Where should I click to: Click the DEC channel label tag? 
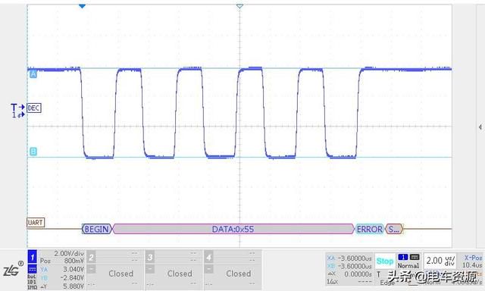(34, 108)
